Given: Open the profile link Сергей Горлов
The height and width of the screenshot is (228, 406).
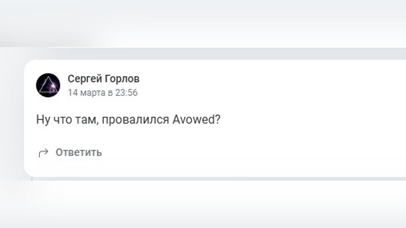Looking at the screenshot, I should point(104,79).
